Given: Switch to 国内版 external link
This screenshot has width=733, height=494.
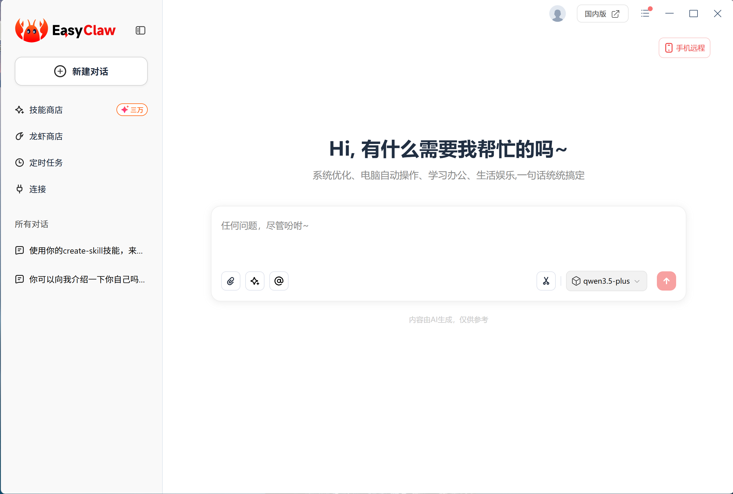Looking at the screenshot, I should coord(602,14).
